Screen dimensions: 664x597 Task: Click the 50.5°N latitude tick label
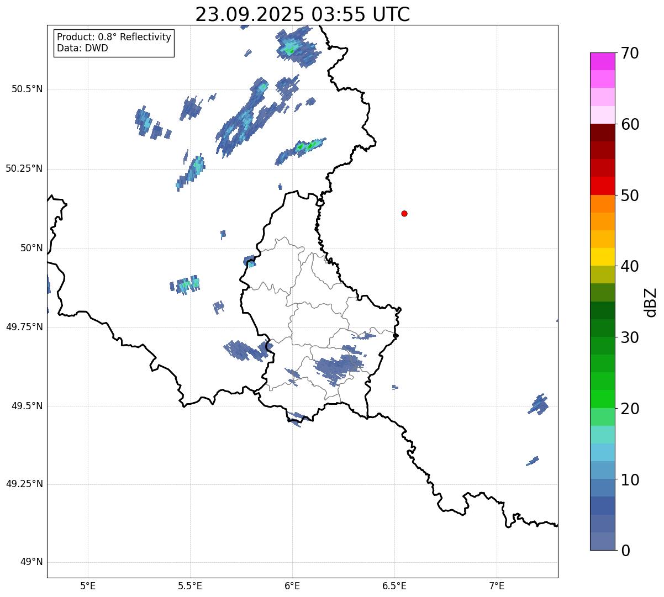pyautogui.click(x=27, y=89)
